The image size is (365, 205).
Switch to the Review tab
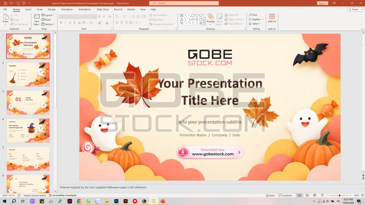131,9
